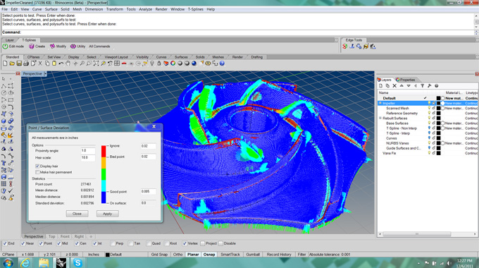Image resolution: width=479 pixels, height=268 pixels.
Task: Select the Polyline tool in left sidebar
Action: pos(4,86)
